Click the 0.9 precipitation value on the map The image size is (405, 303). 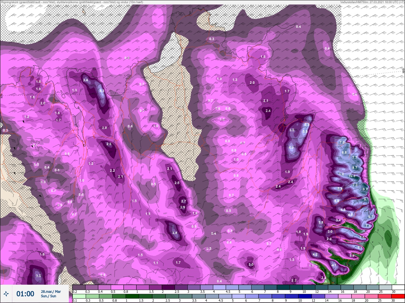194,226
